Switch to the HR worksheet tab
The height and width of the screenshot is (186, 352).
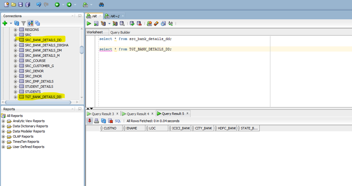(94, 16)
